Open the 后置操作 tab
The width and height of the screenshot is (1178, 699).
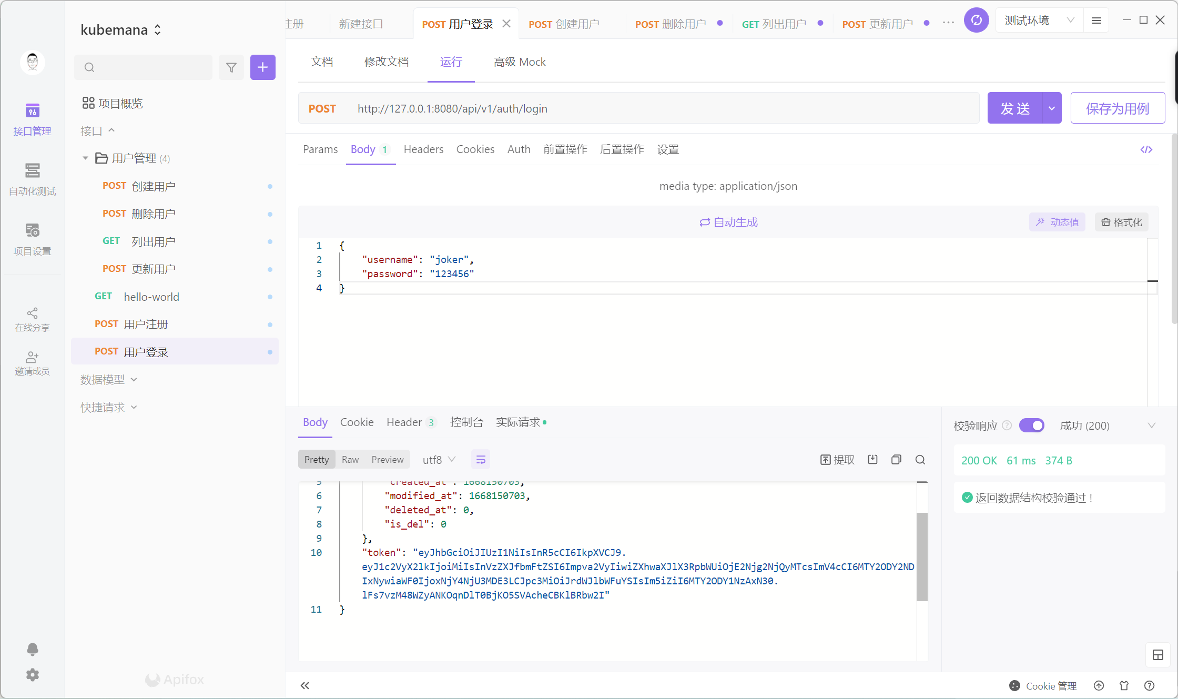(x=622, y=149)
